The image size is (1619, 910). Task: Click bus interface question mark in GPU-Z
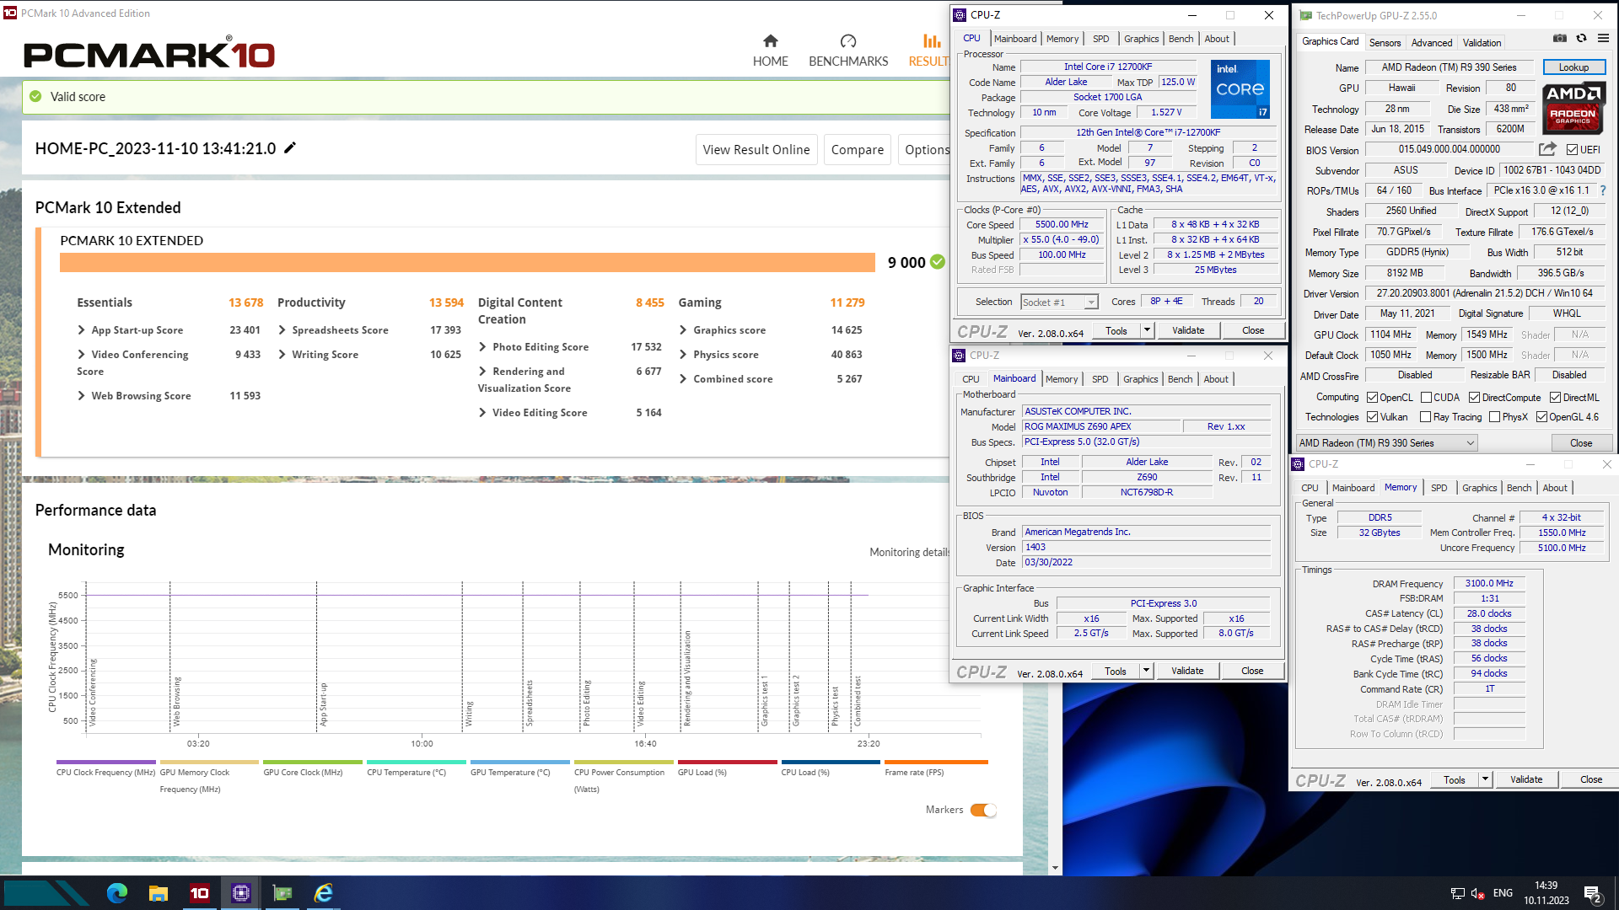click(x=1603, y=190)
